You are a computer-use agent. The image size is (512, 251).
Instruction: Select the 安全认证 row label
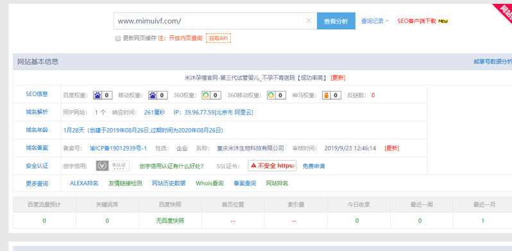[37, 166]
